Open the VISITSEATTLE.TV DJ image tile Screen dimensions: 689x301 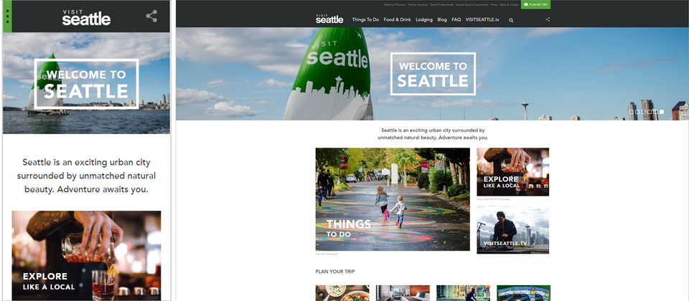pos(512,230)
